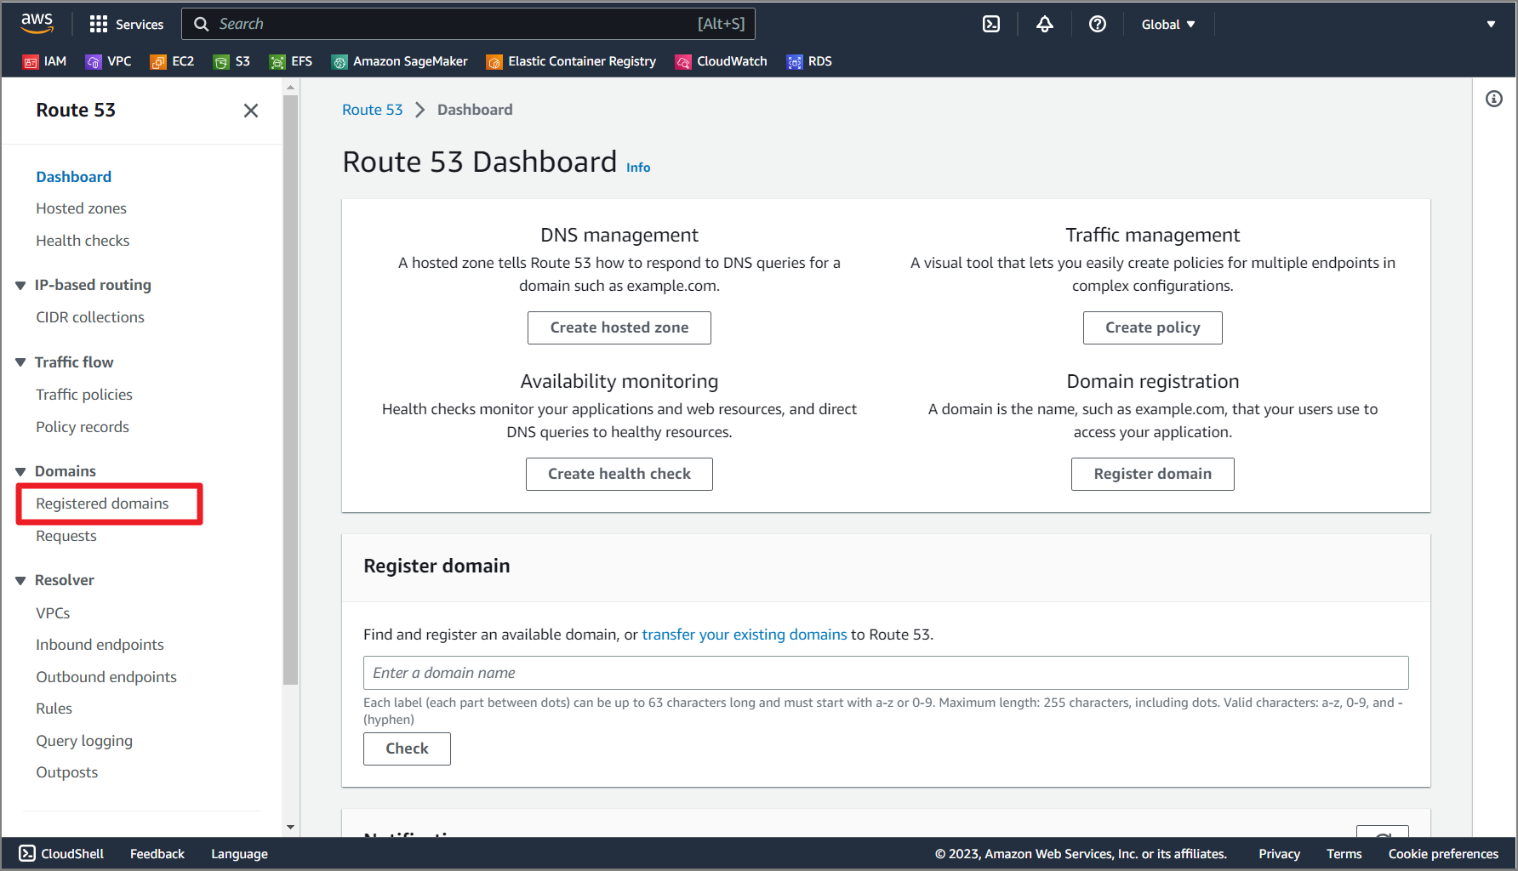Open IAM shortcut in favorites bar
The width and height of the screenshot is (1518, 871).
click(44, 61)
